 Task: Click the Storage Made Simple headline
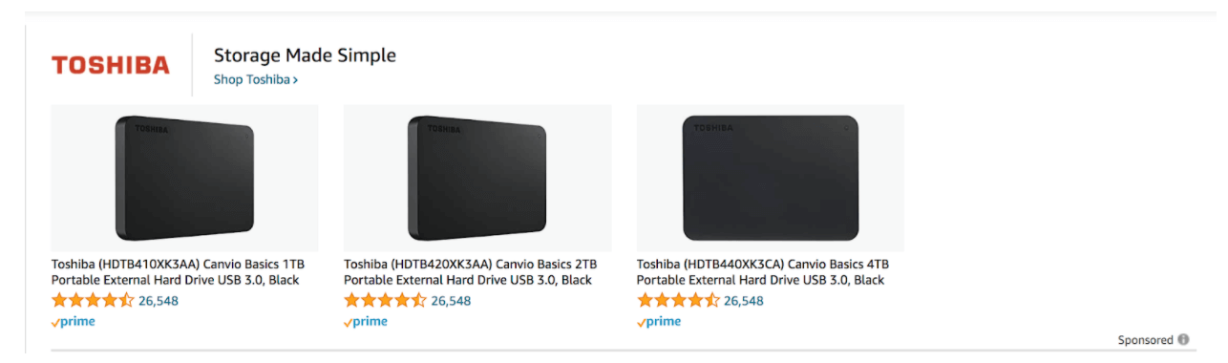305,55
